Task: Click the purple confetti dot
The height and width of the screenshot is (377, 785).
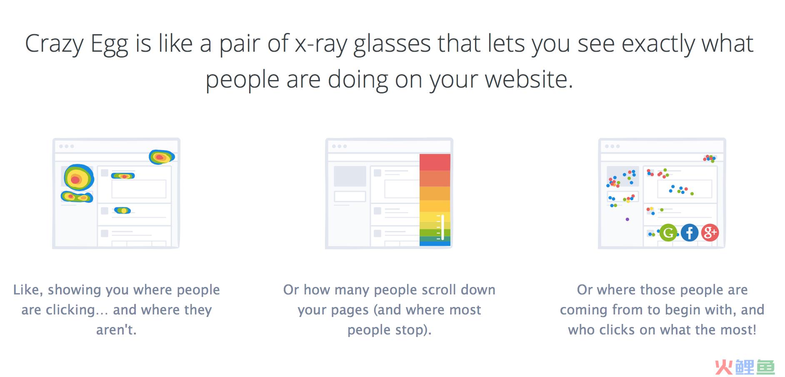Action: (627, 219)
